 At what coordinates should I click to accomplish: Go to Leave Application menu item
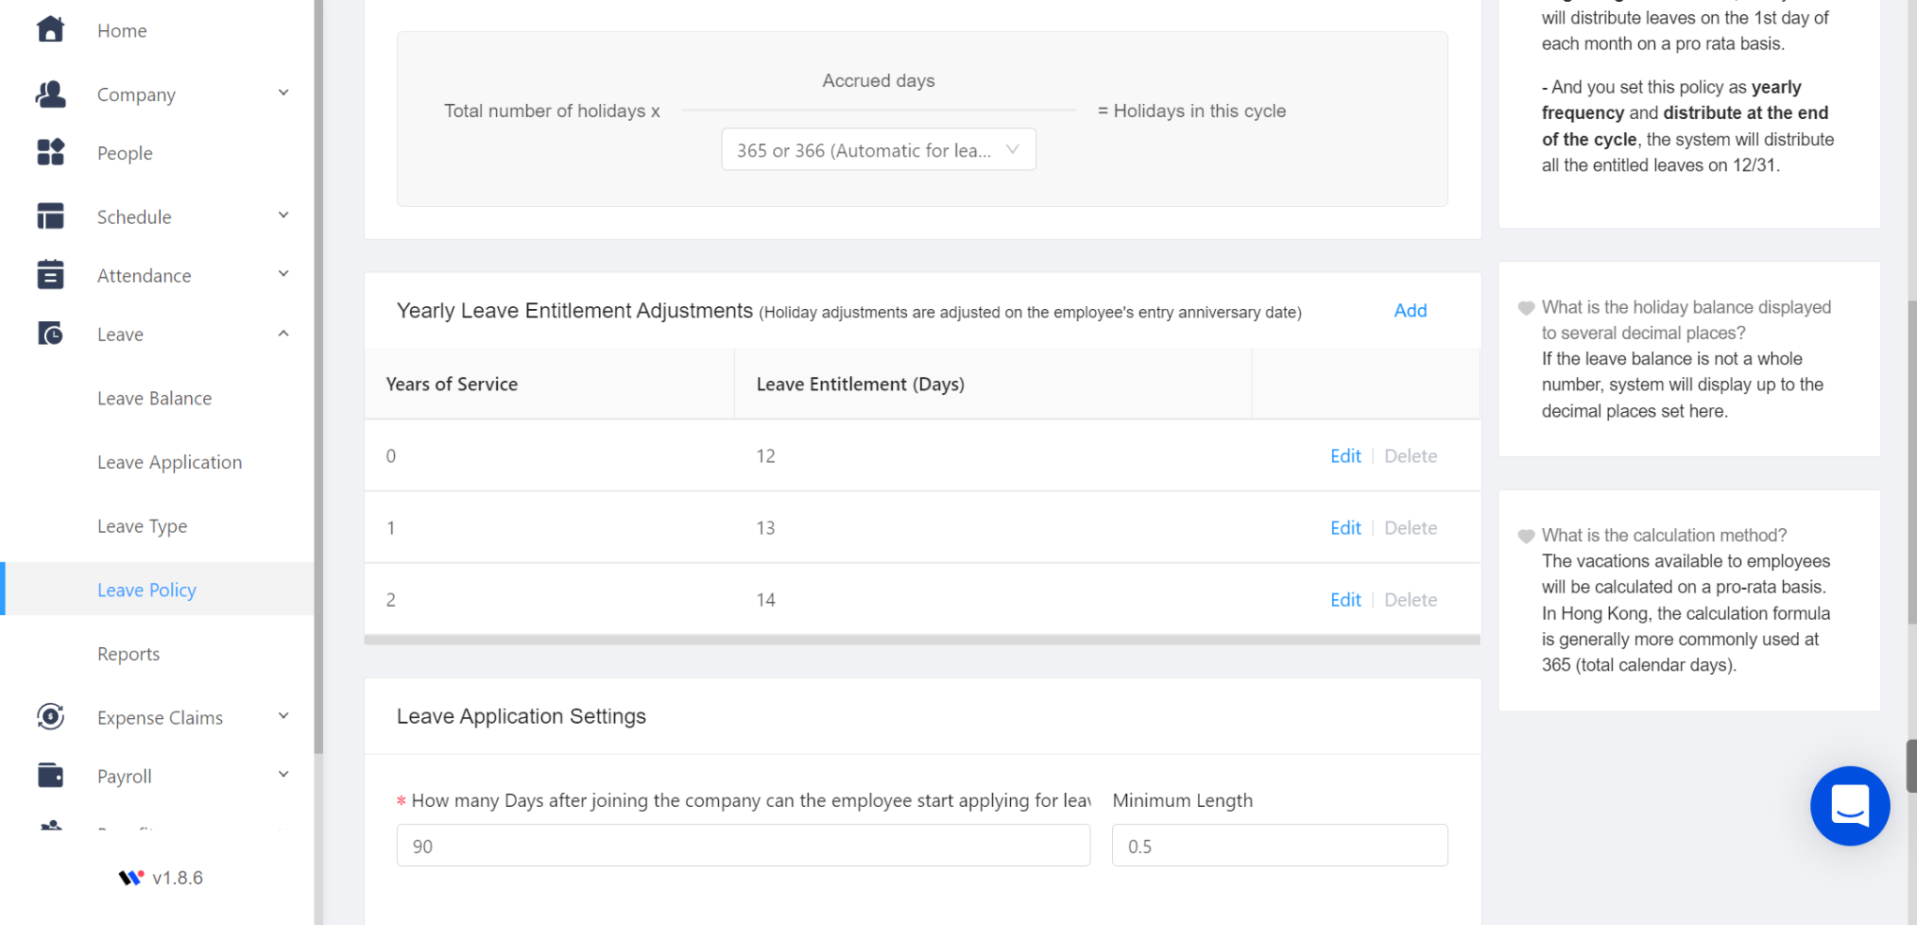pos(169,462)
